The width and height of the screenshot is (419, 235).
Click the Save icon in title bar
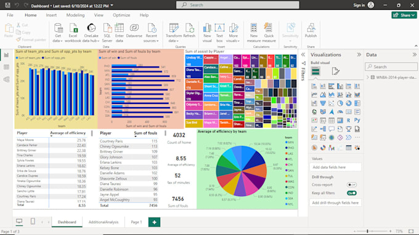(x=8, y=5)
